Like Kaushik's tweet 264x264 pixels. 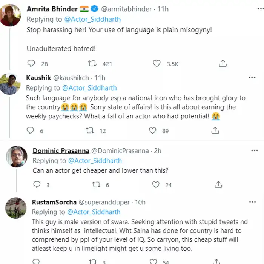coord(152,130)
